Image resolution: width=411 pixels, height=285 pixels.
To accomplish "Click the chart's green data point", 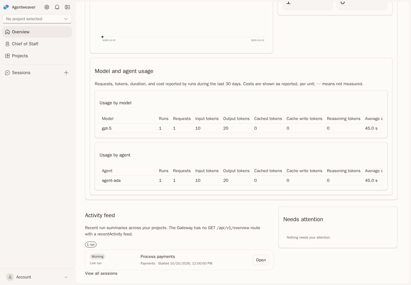I will 102,37.
